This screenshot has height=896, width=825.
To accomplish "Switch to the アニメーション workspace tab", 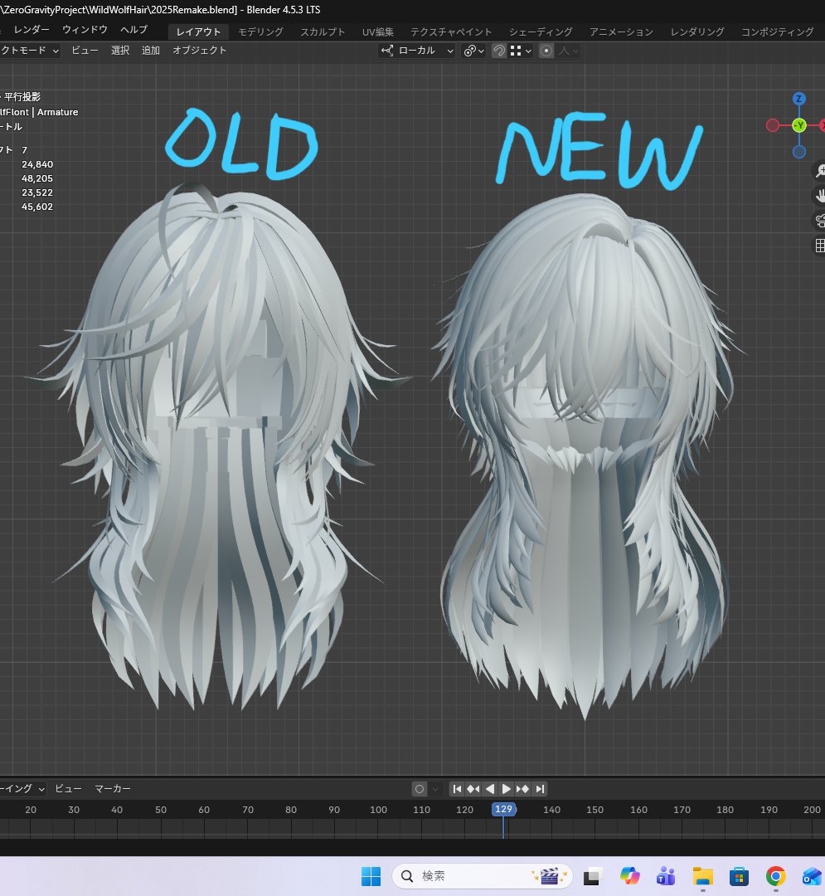I will tap(621, 32).
